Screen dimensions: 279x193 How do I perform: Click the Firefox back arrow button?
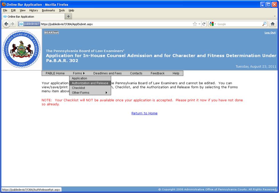[x=6, y=24]
